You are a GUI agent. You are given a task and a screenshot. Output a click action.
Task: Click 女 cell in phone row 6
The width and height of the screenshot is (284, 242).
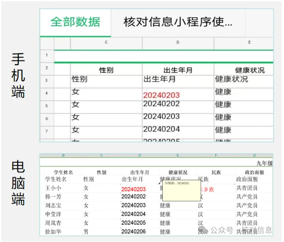(x=106, y=120)
